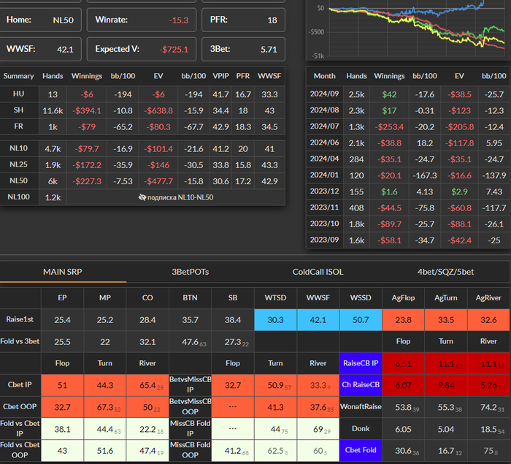
Task: Click the WTSD value 30.3 cell
Action: point(275,320)
